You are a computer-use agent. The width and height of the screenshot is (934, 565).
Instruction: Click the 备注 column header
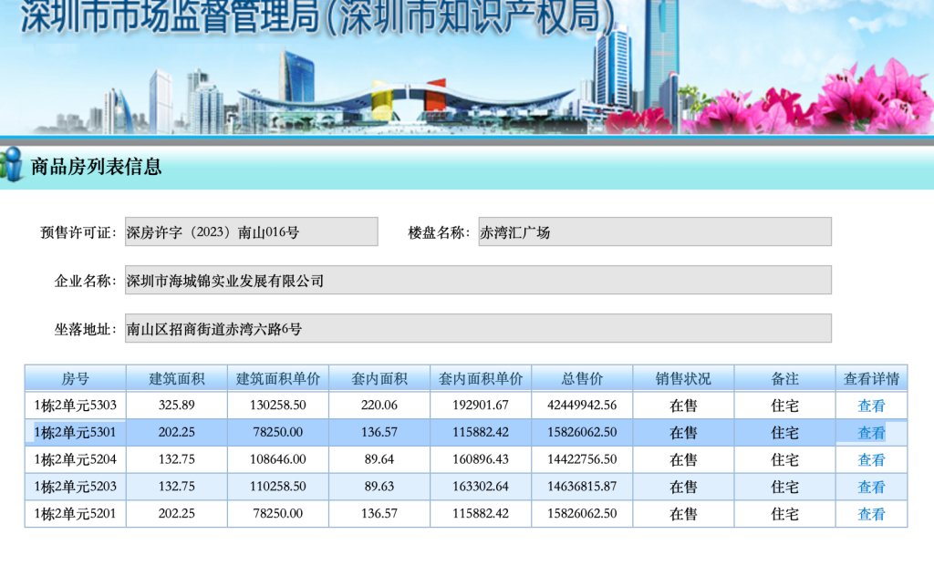784,378
